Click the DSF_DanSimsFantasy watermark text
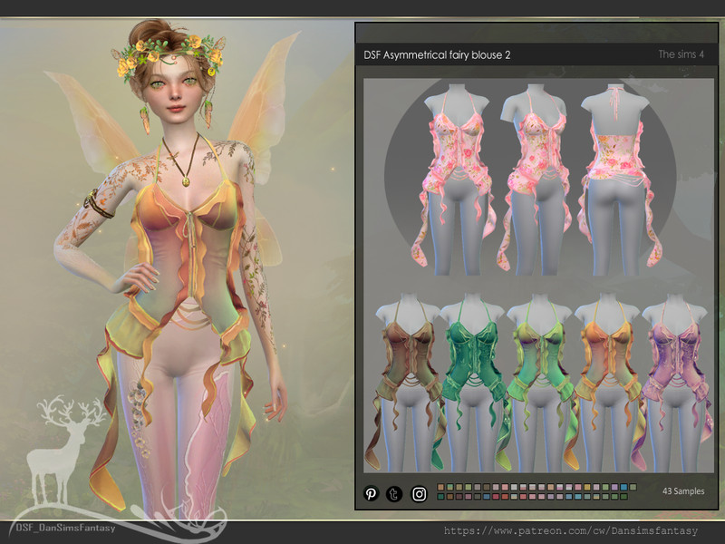725x544 pixels. (63, 529)
